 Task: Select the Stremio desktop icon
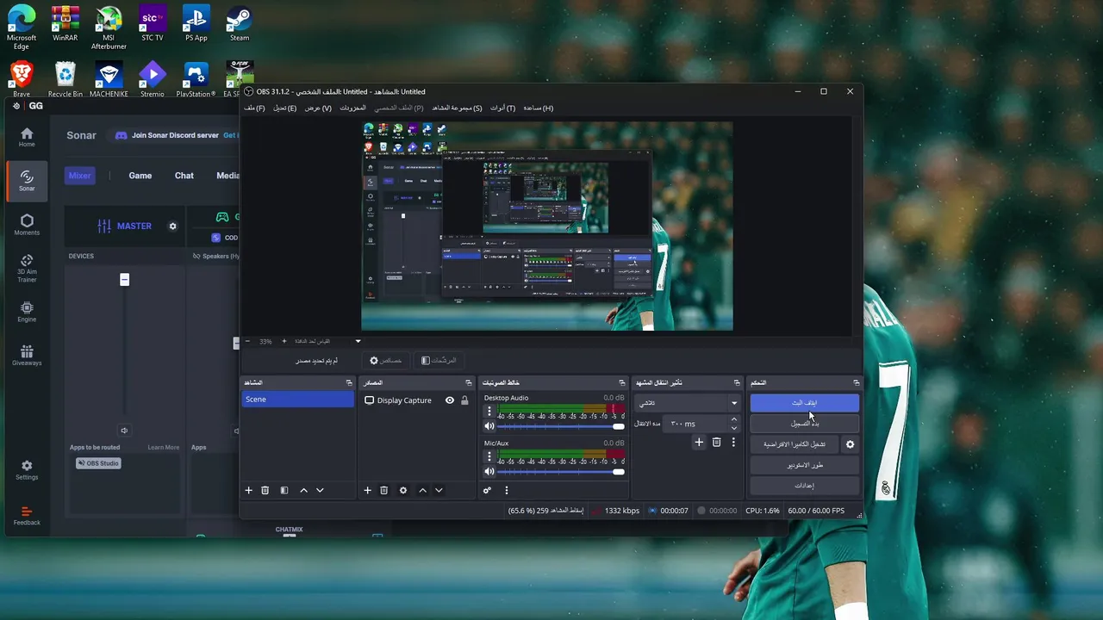coord(152,79)
